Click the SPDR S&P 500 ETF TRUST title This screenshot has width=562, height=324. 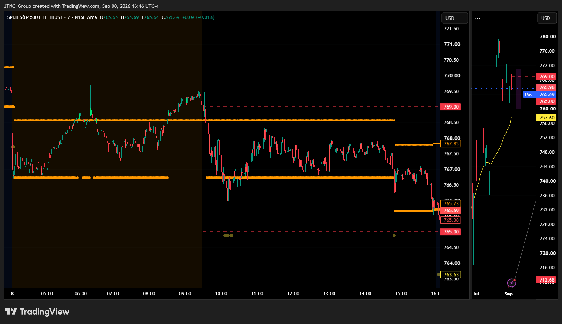tap(35, 17)
